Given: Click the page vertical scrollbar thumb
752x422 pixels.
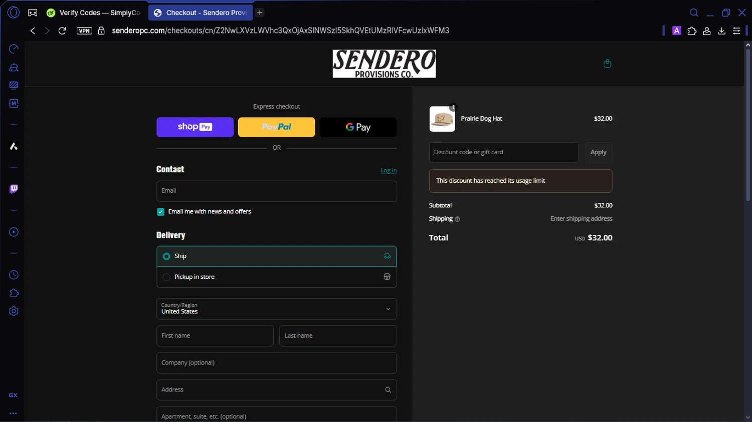Looking at the screenshot, I should click(747, 125).
